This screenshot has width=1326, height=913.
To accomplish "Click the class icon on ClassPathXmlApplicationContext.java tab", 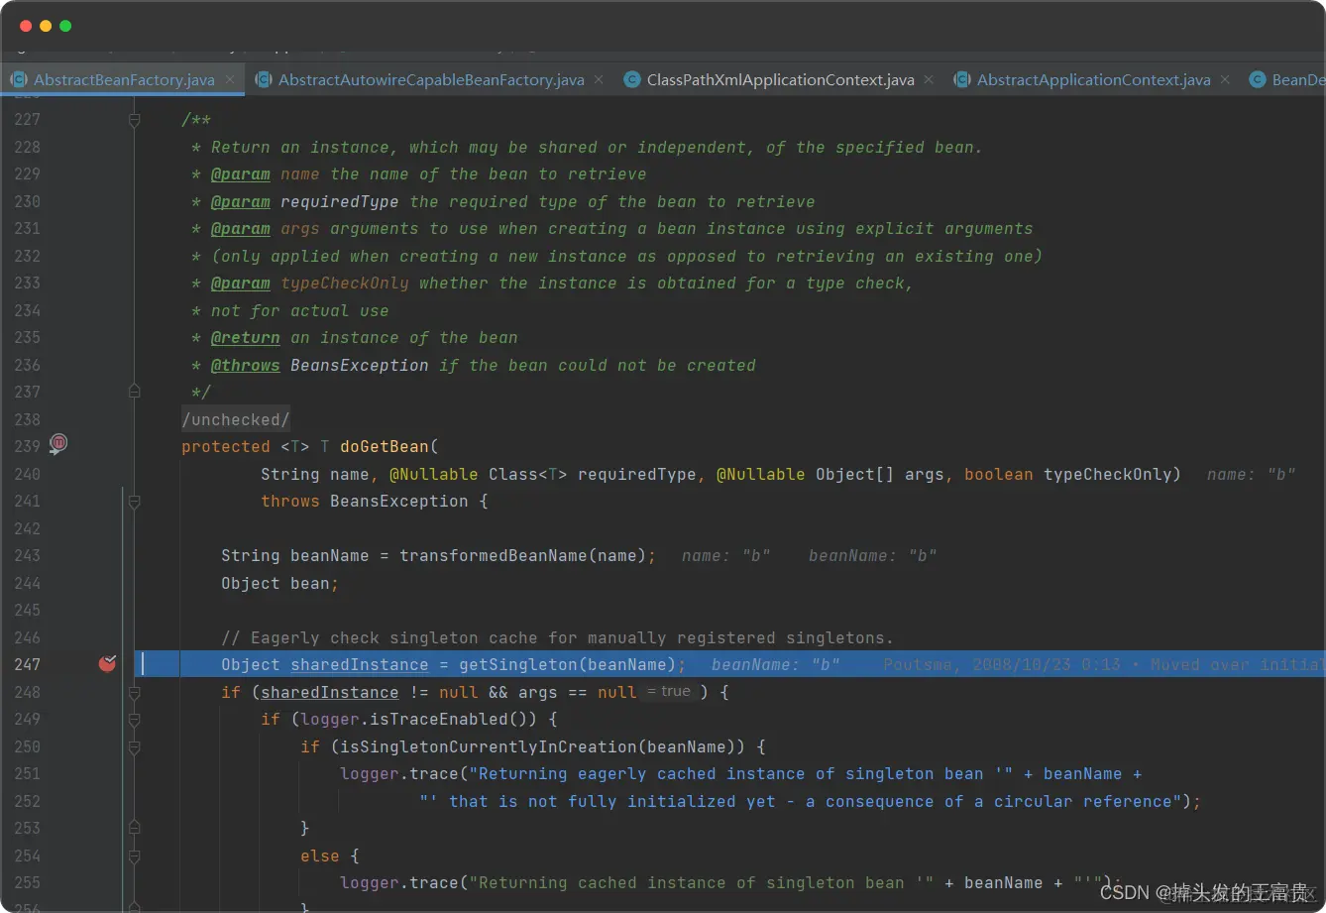I will 631,80.
